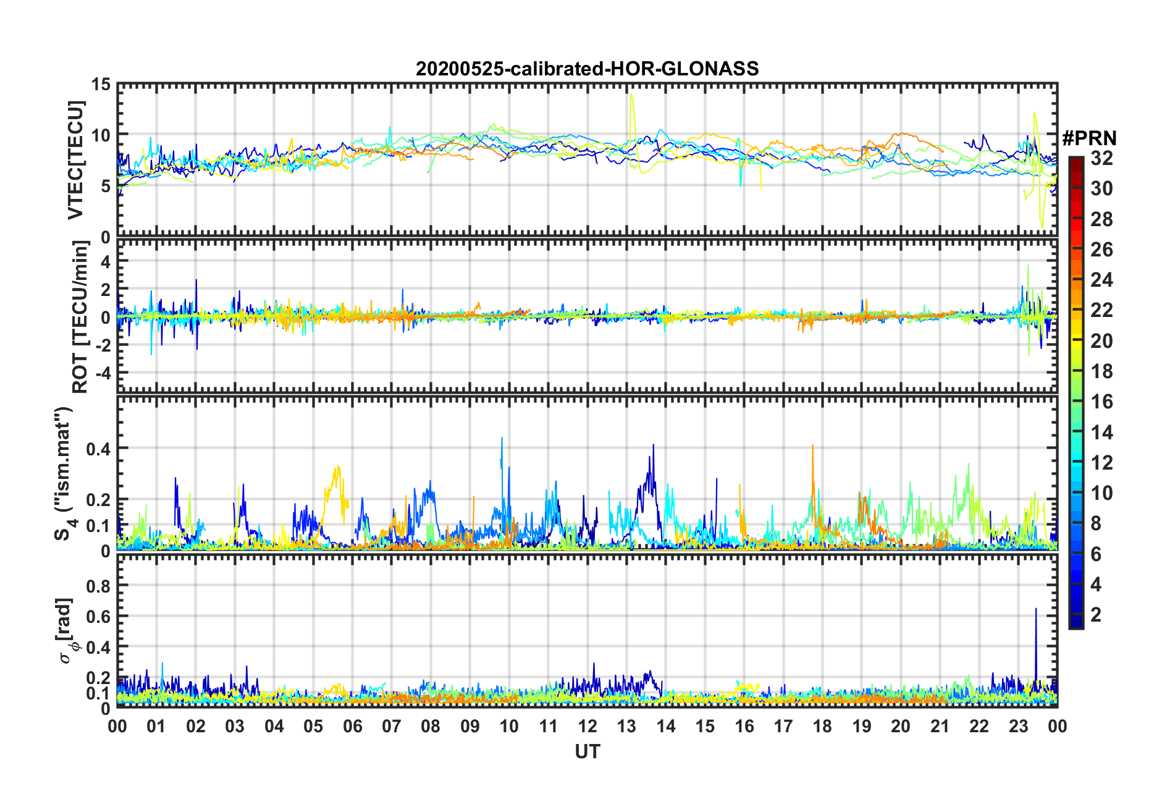Select colorbar tick label 4
Screen dimensions: 1175x786
click(x=1096, y=585)
